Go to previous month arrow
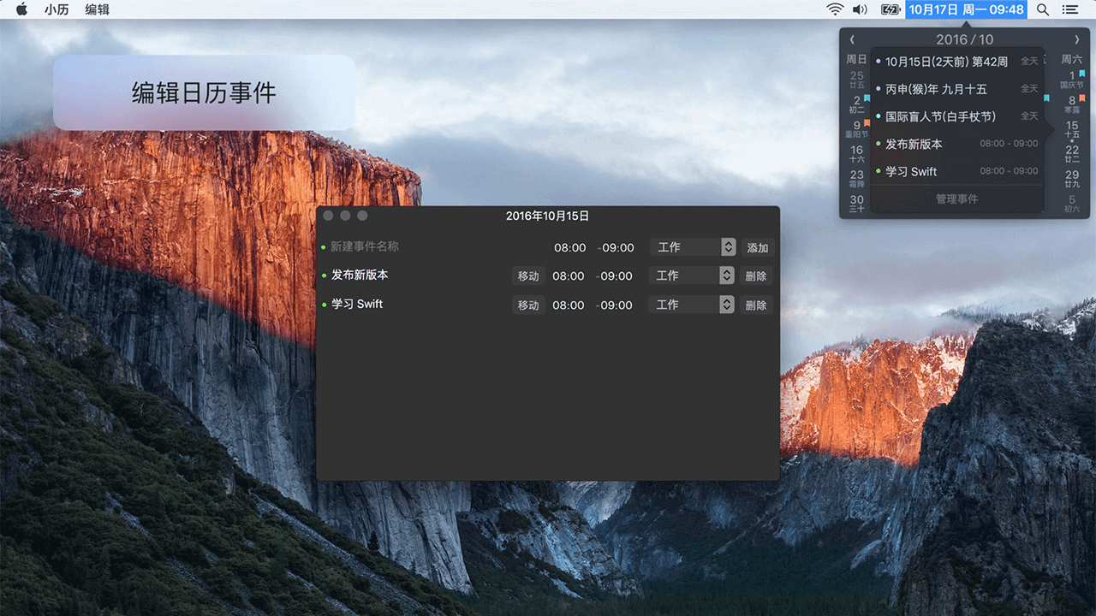Viewport: 1096px width, 616px height. pyautogui.click(x=852, y=39)
